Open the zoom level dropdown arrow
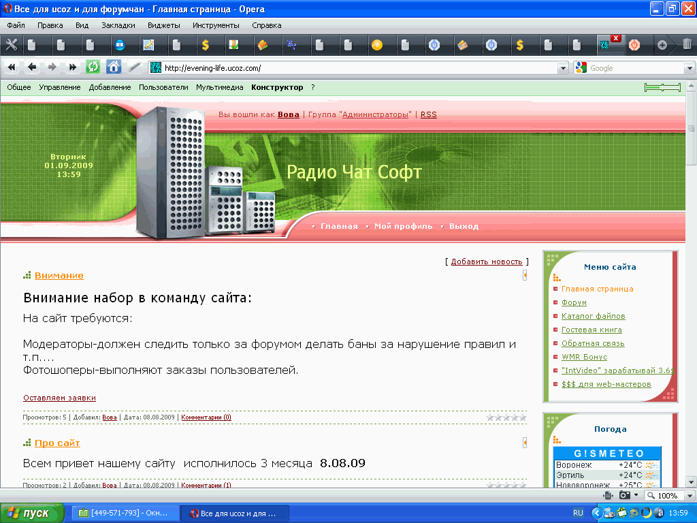 (690, 496)
